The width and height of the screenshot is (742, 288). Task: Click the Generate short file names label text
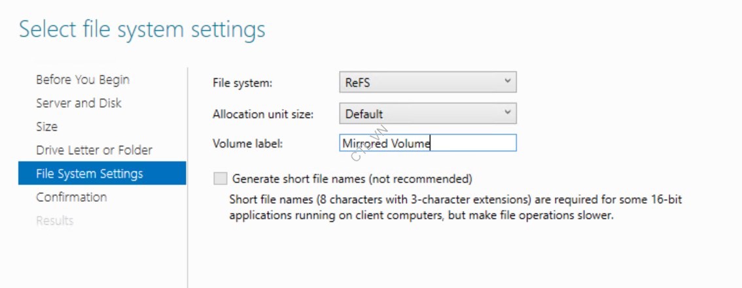click(x=352, y=178)
